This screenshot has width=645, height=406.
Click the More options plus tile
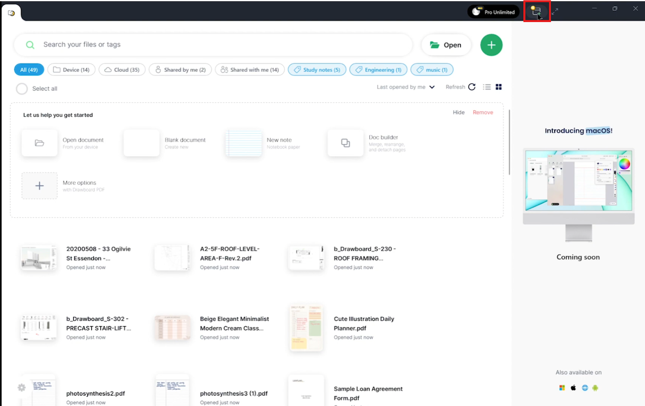(x=40, y=186)
